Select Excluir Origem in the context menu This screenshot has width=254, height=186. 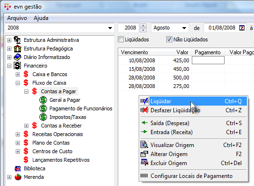(193, 163)
